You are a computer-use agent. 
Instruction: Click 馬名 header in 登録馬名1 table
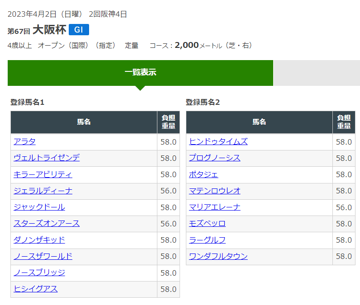[x=84, y=122]
